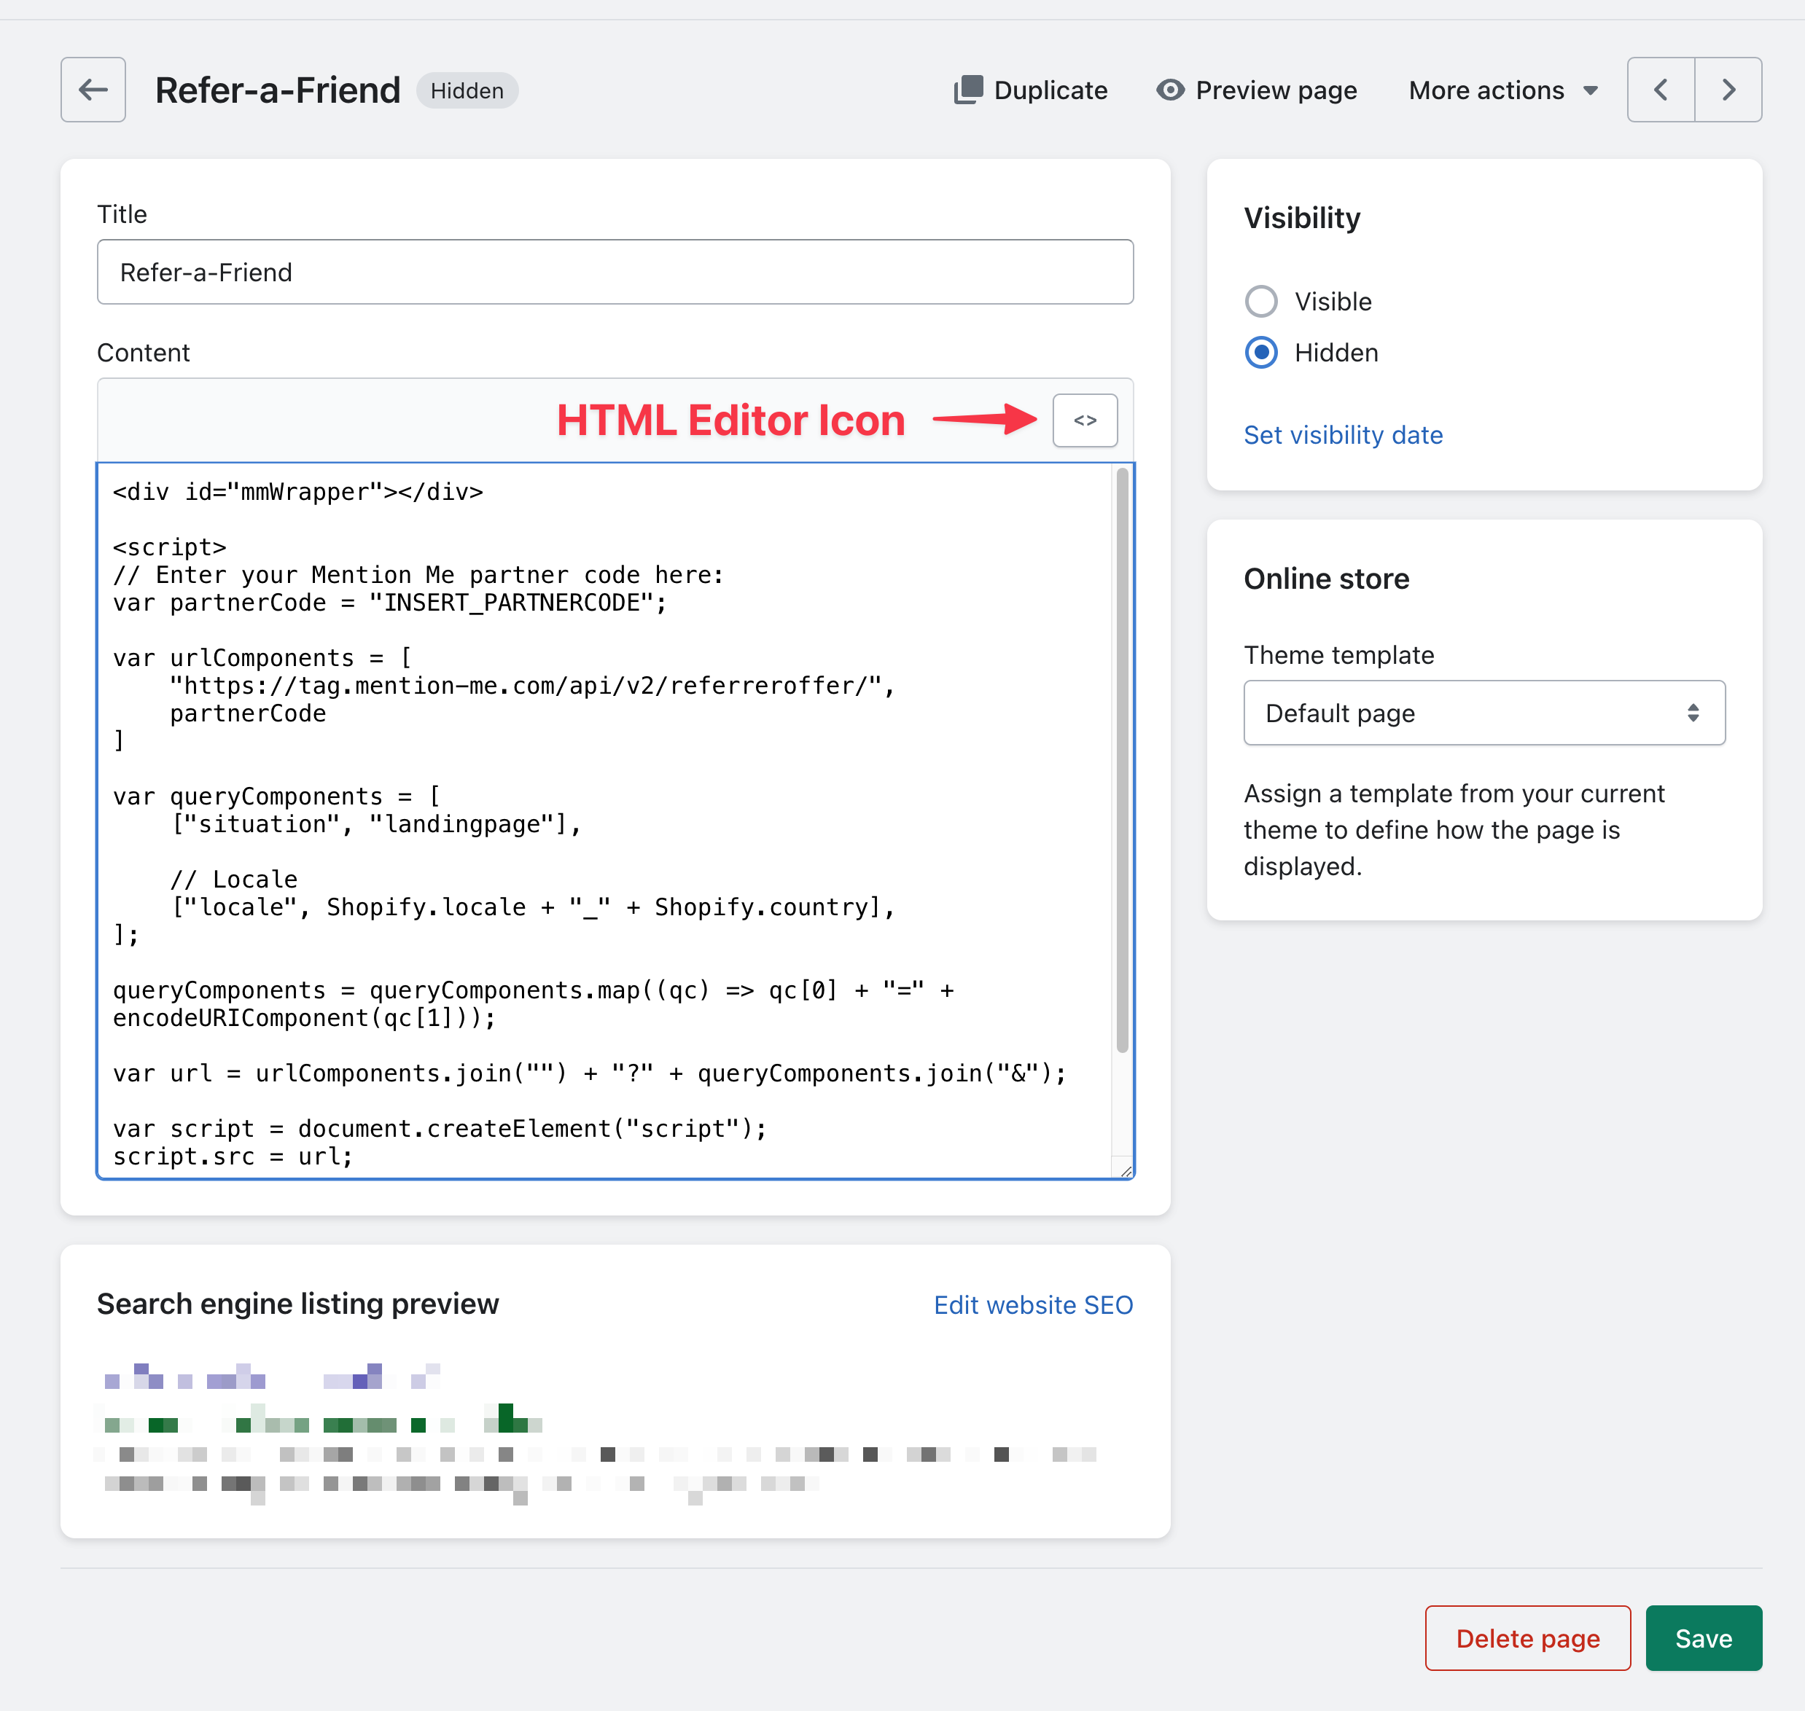Open the Edit website SEO link
Screen dimensions: 1805x1711
pos(1033,1305)
